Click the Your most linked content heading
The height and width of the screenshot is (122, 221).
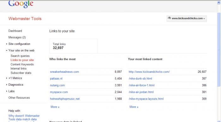pyautogui.click(x=145, y=59)
